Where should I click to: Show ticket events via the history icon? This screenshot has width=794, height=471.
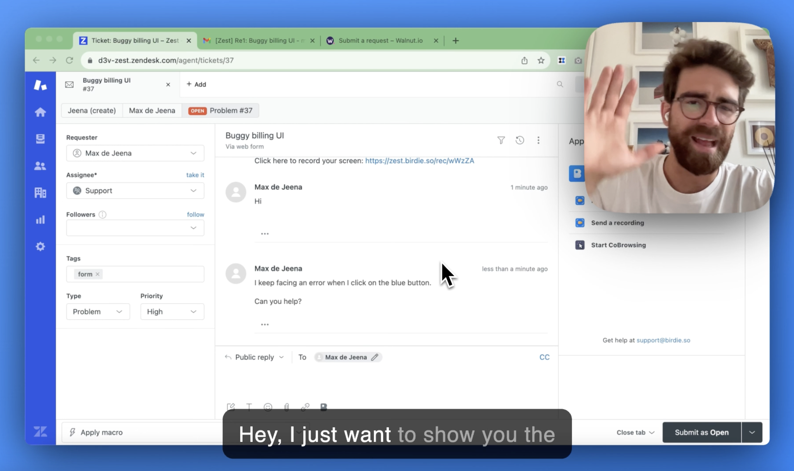[520, 140]
